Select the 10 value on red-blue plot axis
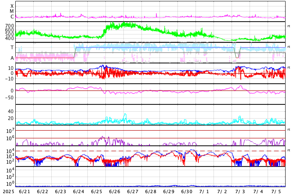 [11, 68]
